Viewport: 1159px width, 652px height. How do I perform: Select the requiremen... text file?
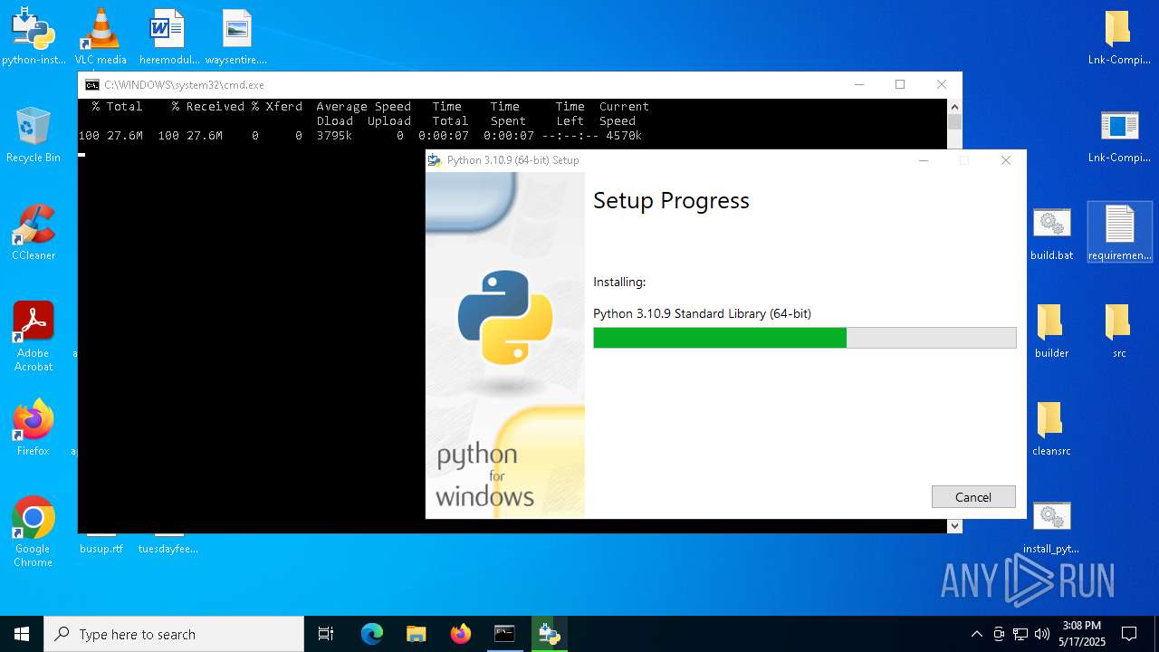1119,232
